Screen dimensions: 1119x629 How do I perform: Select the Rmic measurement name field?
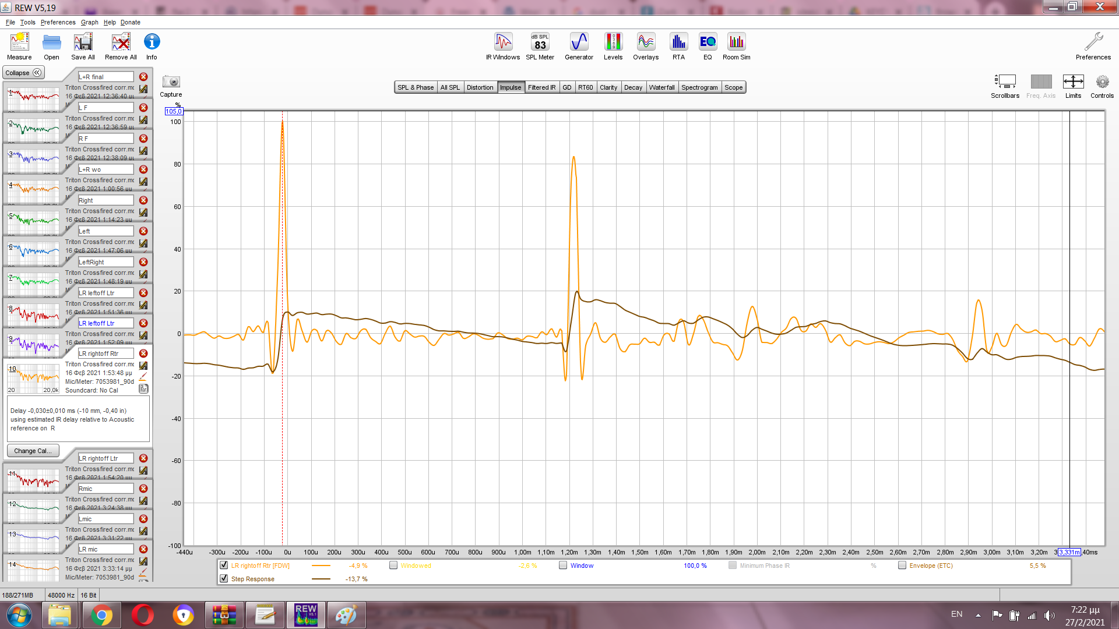(105, 489)
